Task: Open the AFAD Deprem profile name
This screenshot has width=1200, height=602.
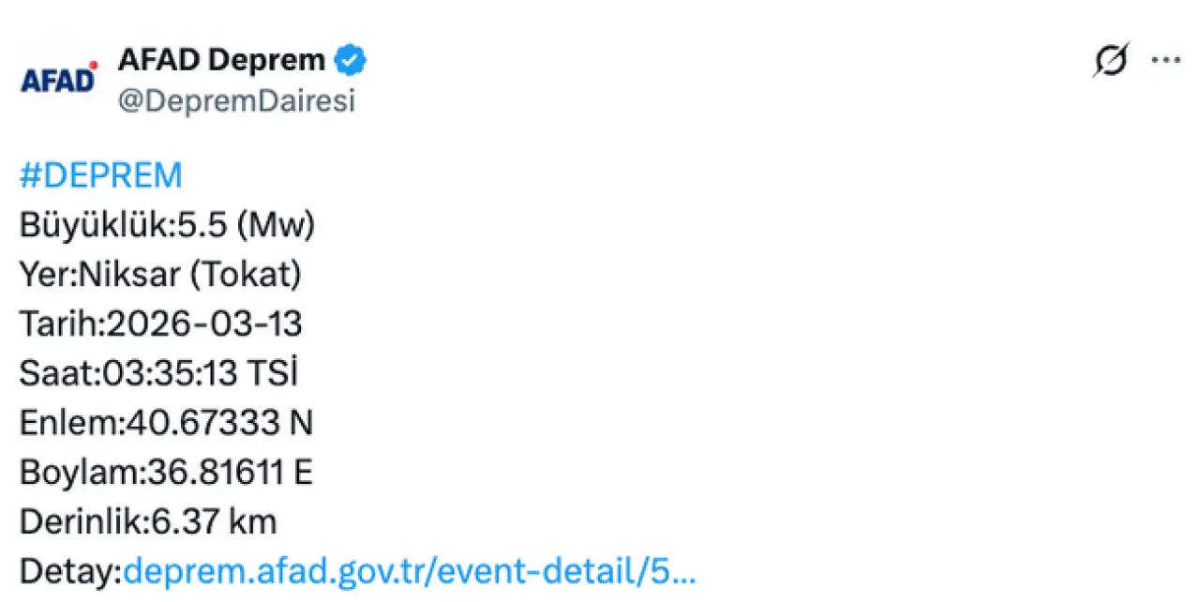Action: pos(221,61)
